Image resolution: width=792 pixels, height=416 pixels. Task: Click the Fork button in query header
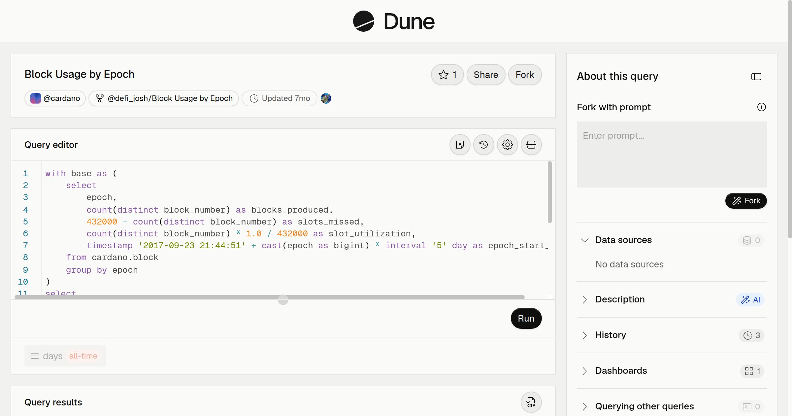click(x=525, y=75)
